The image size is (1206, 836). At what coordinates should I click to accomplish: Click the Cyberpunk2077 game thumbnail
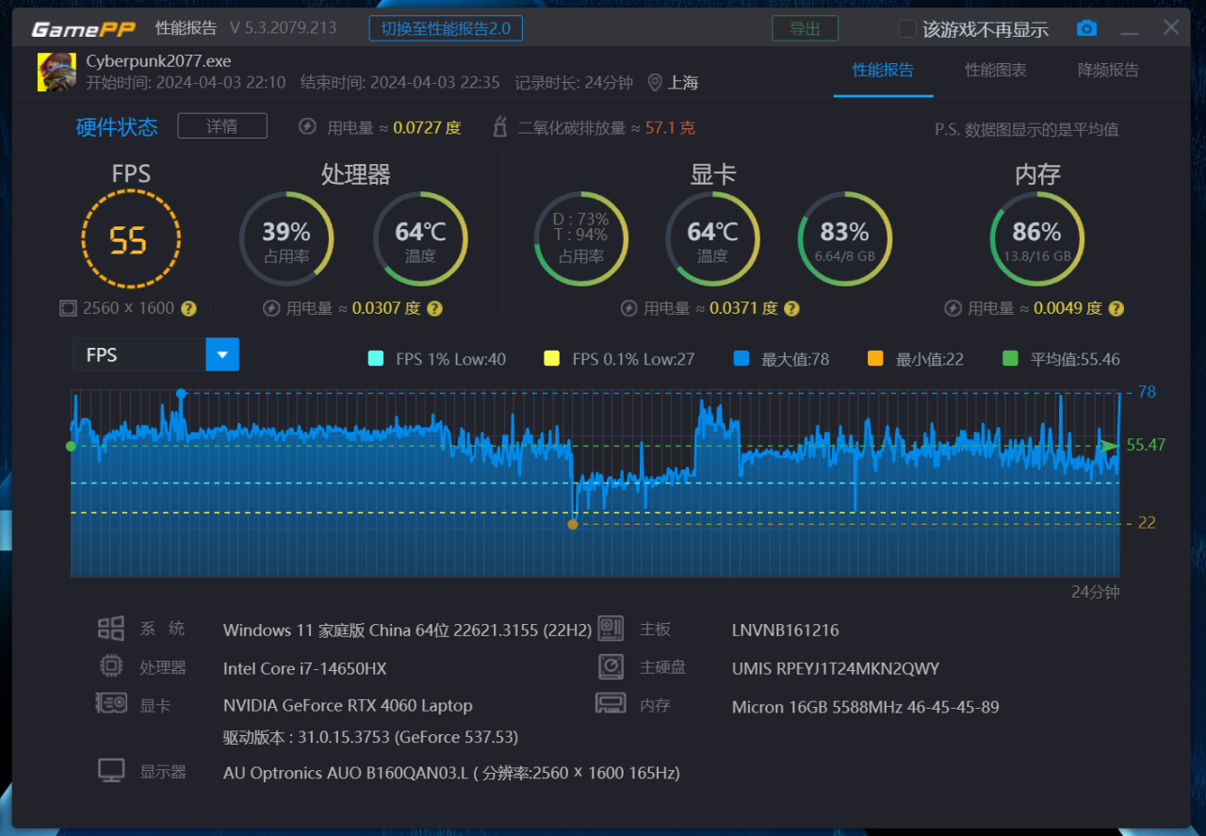coord(57,73)
